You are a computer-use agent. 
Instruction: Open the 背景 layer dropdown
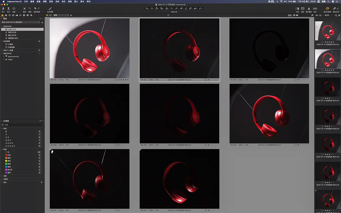click(x=61, y=15)
